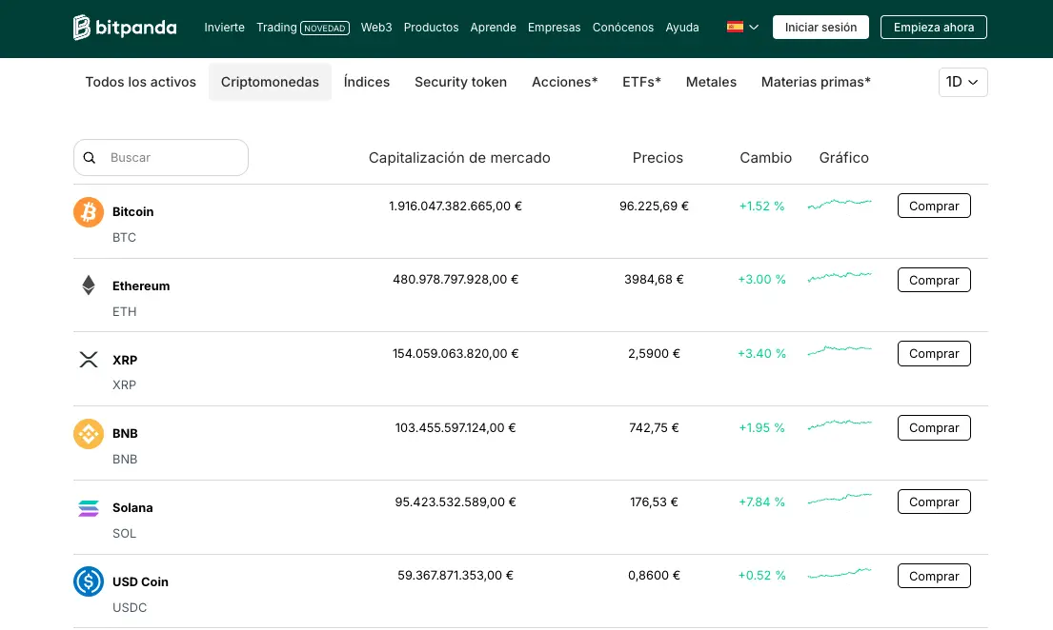Click Solana change +7.84 %
This screenshot has height=630, width=1053.
pyautogui.click(x=761, y=502)
